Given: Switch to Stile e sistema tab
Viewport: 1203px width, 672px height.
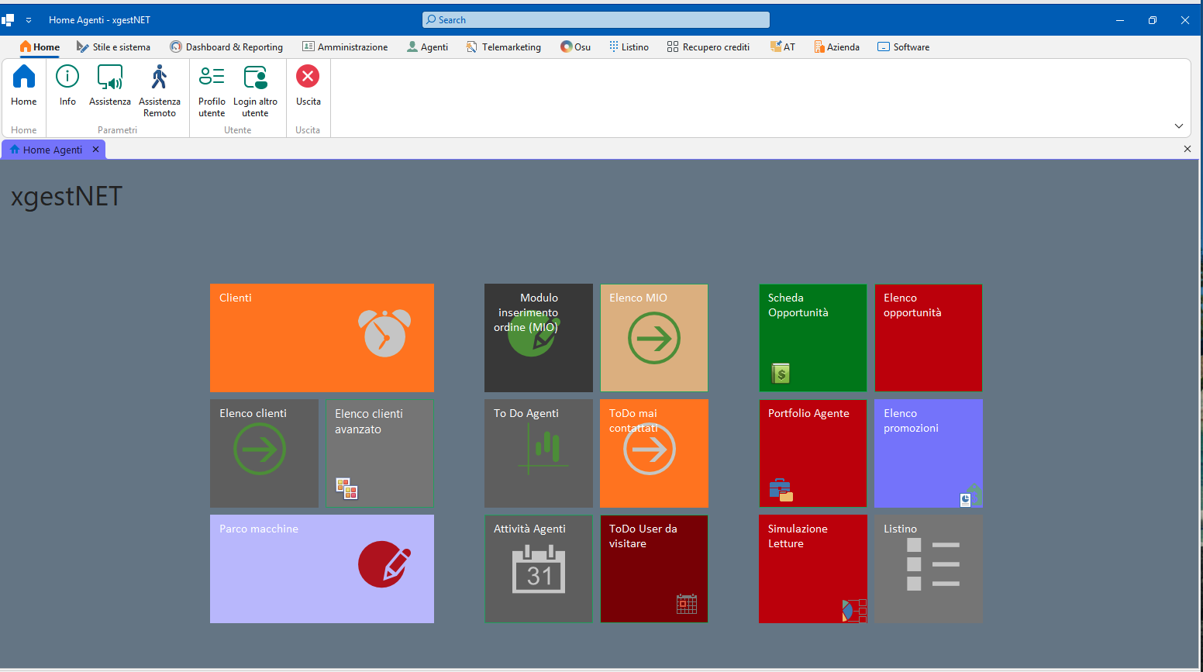Looking at the screenshot, I should click(113, 47).
